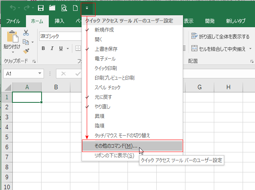The width and height of the screenshot is (255, 190).
Task: Toggle 電子メール in the customize menu
Action: tap(132, 59)
